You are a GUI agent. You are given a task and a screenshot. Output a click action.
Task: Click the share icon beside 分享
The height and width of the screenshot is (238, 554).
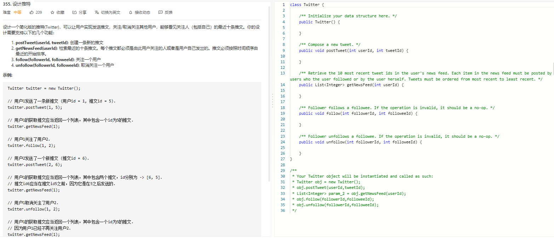click(x=74, y=12)
